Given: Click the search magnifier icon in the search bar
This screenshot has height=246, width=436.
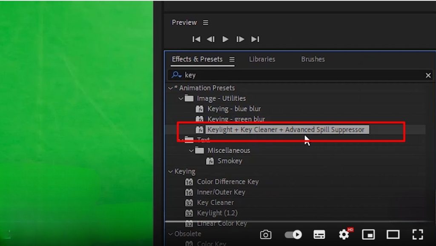Looking at the screenshot, I should [176, 75].
